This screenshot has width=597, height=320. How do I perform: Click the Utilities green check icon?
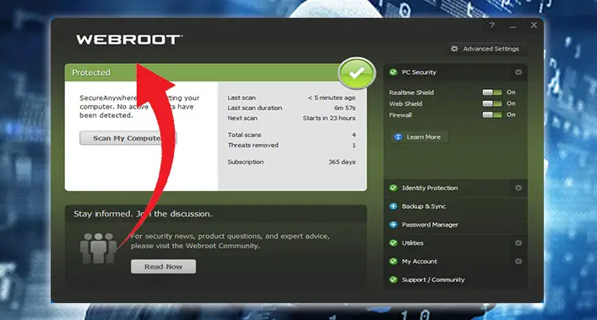pos(393,243)
